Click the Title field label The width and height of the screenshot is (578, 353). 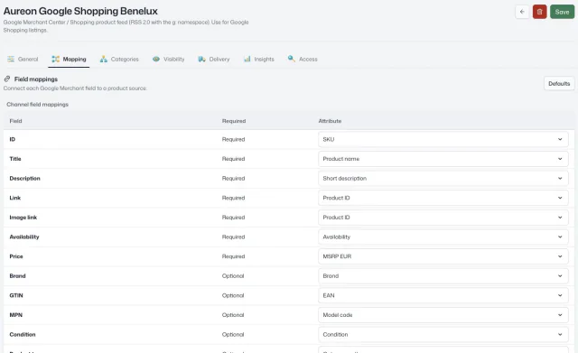click(15, 159)
